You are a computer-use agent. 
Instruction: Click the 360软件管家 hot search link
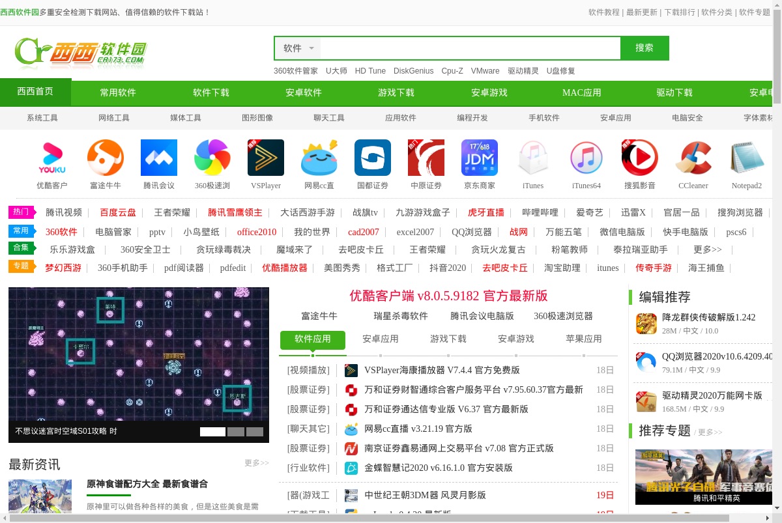coord(296,71)
